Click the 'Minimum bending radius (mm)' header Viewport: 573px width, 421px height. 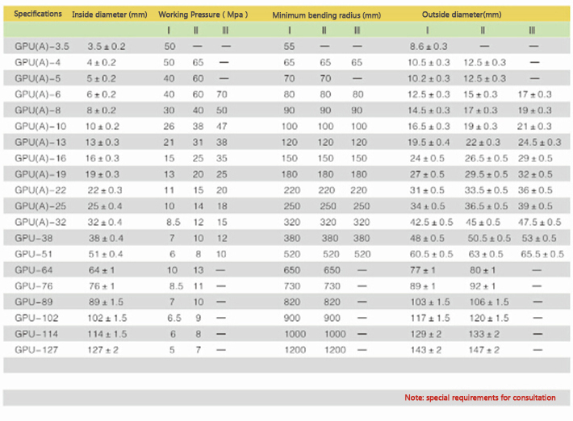point(326,15)
